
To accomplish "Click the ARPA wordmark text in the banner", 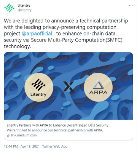I will [98, 92].
